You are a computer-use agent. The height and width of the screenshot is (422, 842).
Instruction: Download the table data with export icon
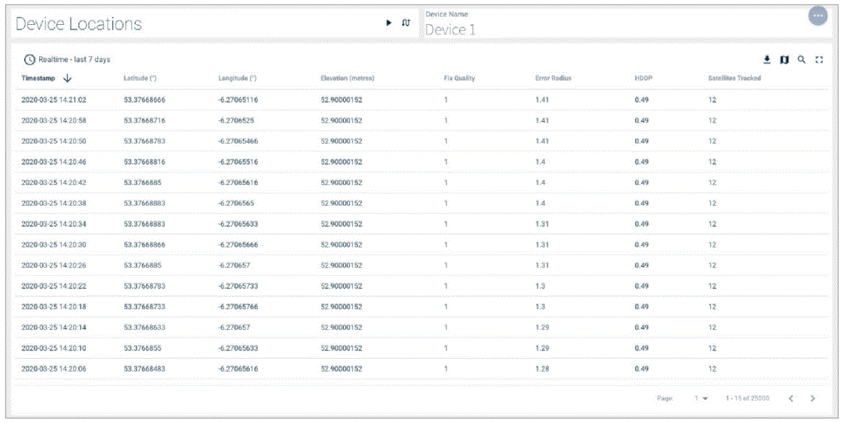767,60
